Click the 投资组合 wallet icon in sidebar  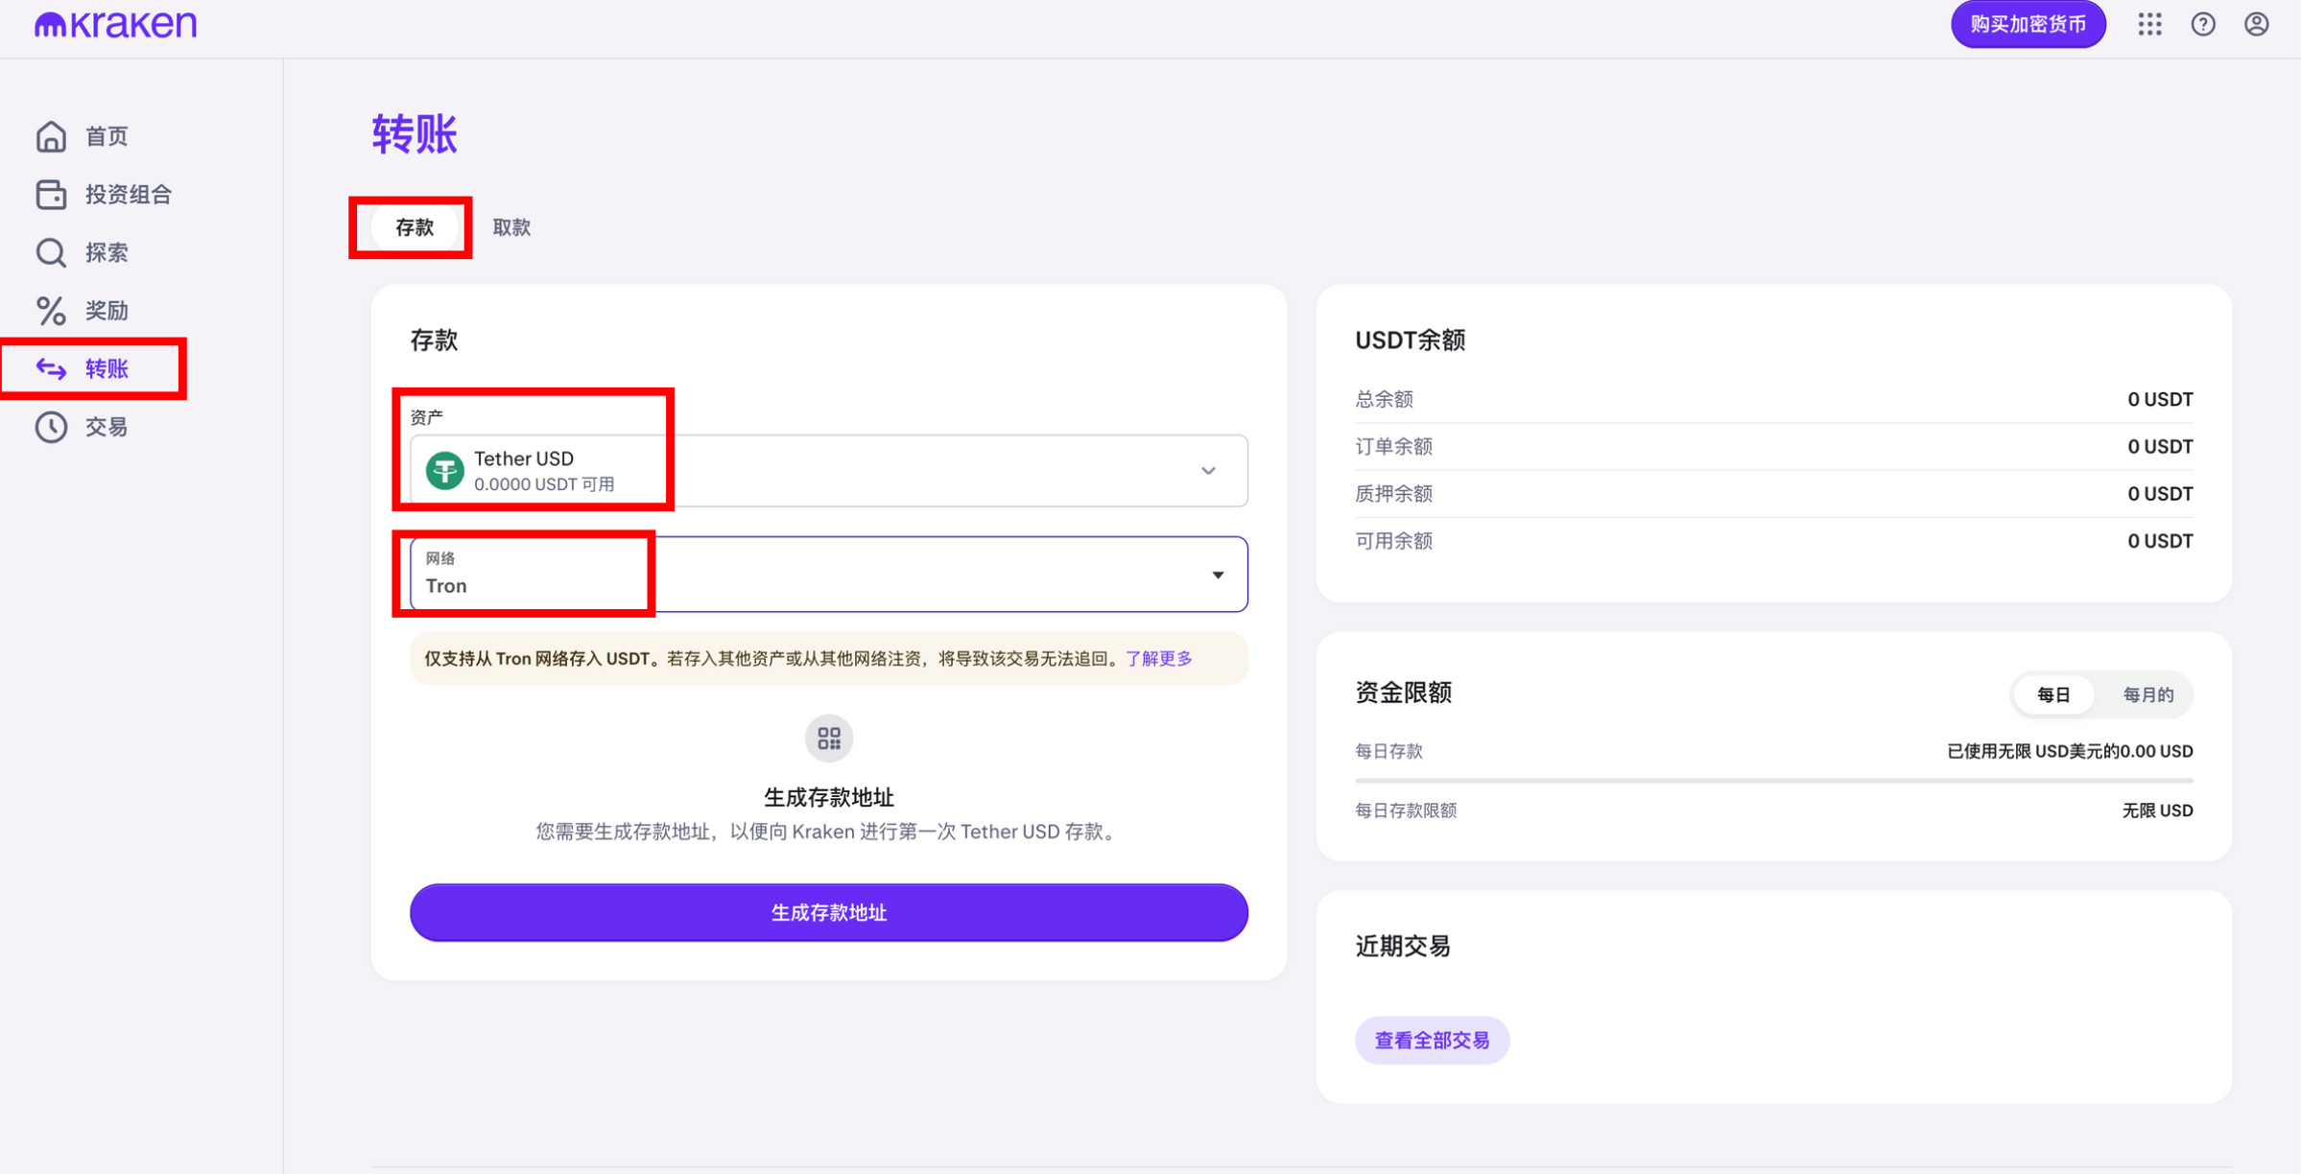click(x=51, y=195)
